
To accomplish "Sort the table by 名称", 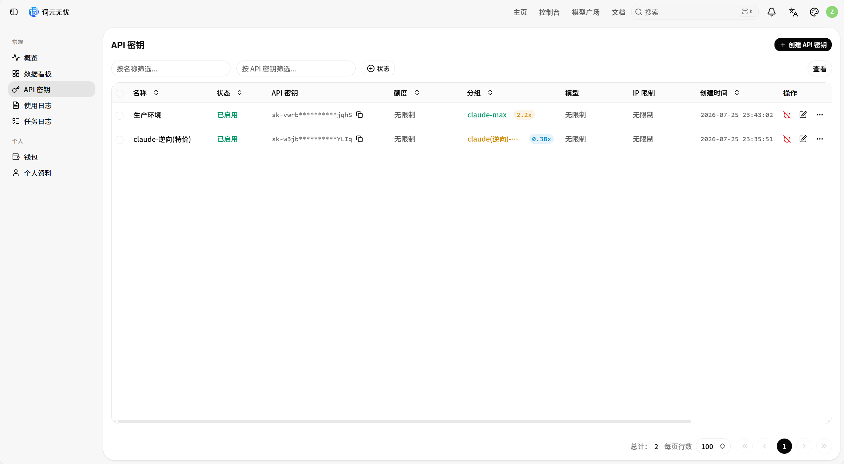I will click(146, 93).
